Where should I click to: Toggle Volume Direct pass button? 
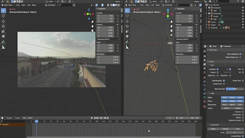pos(226,108)
